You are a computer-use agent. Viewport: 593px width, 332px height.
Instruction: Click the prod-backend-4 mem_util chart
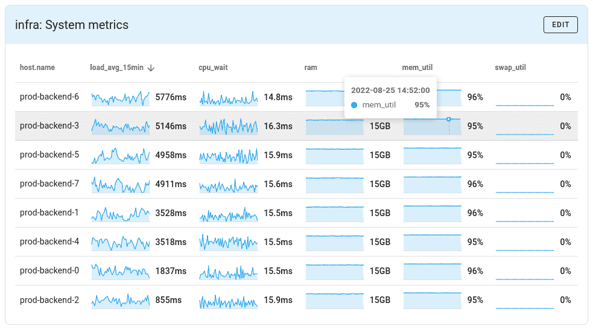coord(432,242)
